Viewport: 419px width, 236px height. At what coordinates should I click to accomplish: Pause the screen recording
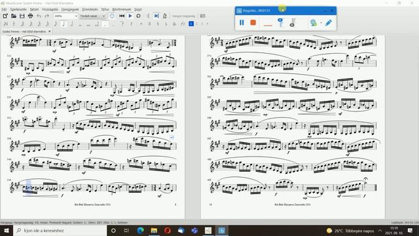(x=242, y=23)
